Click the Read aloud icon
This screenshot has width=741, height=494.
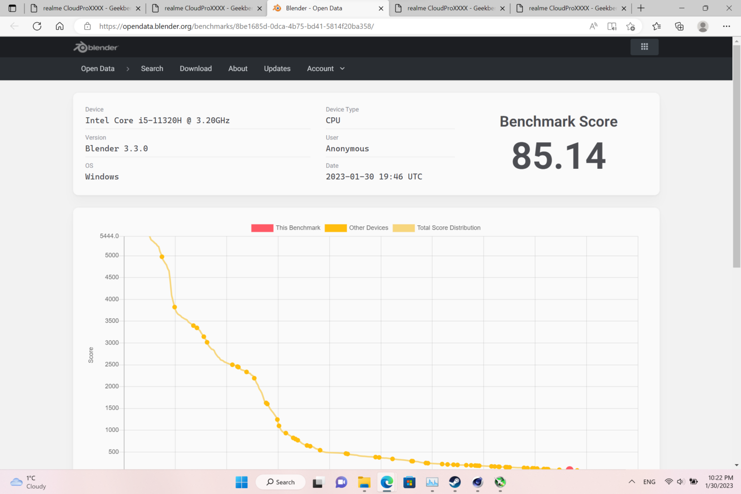[x=593, y=26]
